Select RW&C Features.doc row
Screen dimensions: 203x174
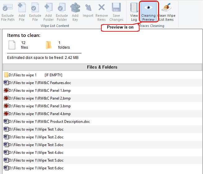[x=102, y=83]
